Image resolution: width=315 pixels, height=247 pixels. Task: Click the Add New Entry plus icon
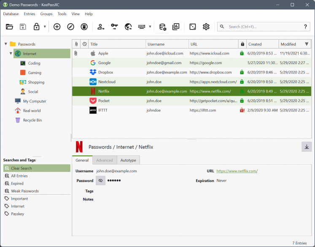57,27
